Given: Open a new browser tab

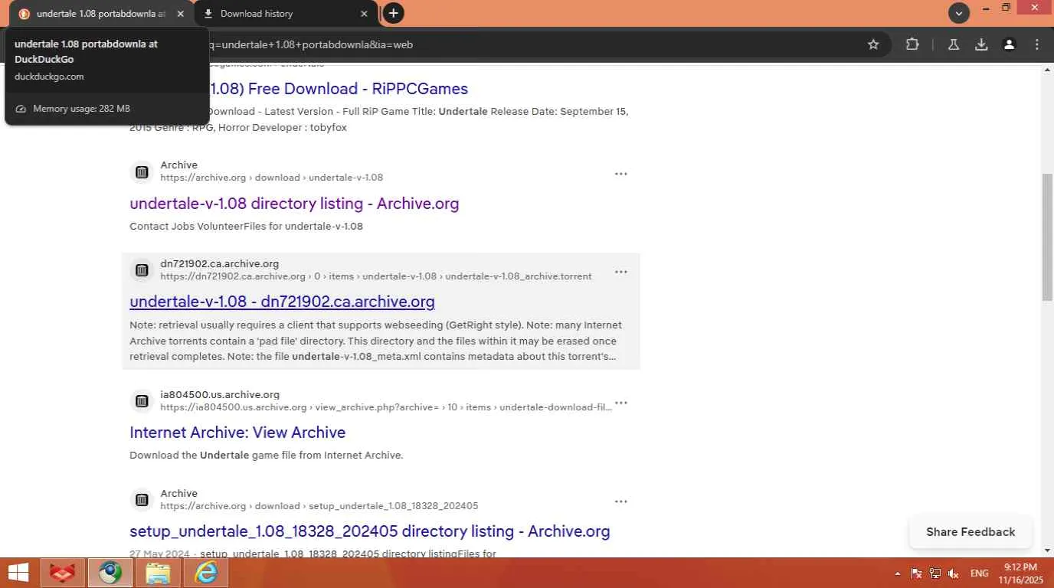Looking at the screenshot, I should click(x=393, y=13).
